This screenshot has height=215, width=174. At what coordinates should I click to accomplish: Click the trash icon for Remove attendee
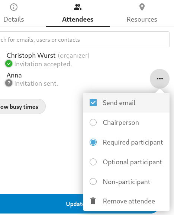[x=93, y=201]
